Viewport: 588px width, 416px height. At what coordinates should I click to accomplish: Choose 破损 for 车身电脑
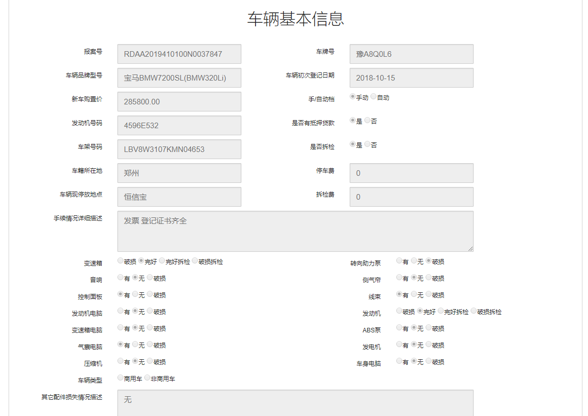[x=429, y=361]
